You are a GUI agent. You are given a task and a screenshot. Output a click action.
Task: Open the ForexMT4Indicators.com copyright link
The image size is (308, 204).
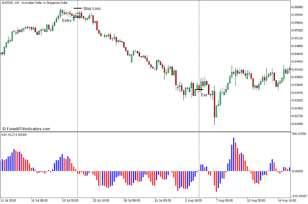[x=27, y=128]
